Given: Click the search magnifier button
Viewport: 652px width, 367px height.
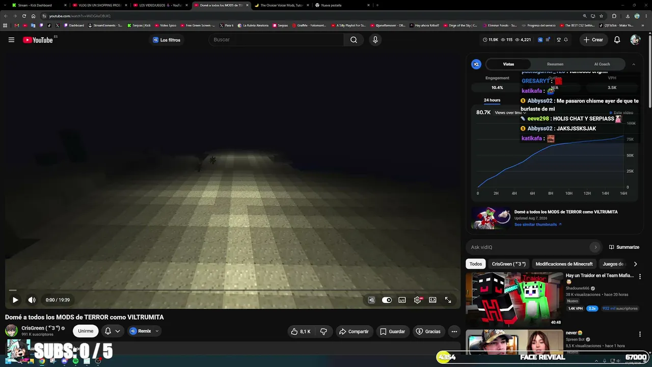Looking at the screenshot, I should pyautogui.click(x=354, y=40).
